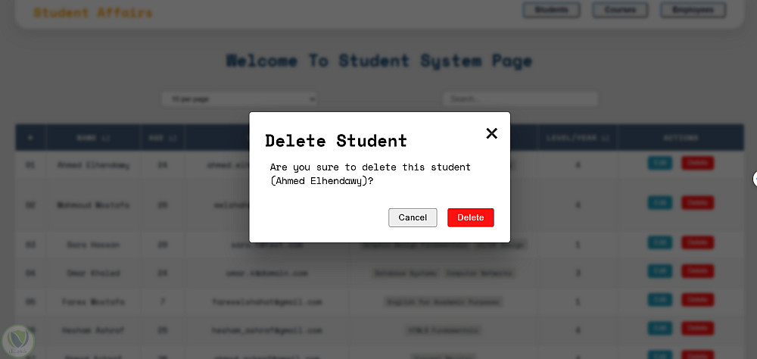
Task: Focus the Search input field
Action: (x=520, y=99)
